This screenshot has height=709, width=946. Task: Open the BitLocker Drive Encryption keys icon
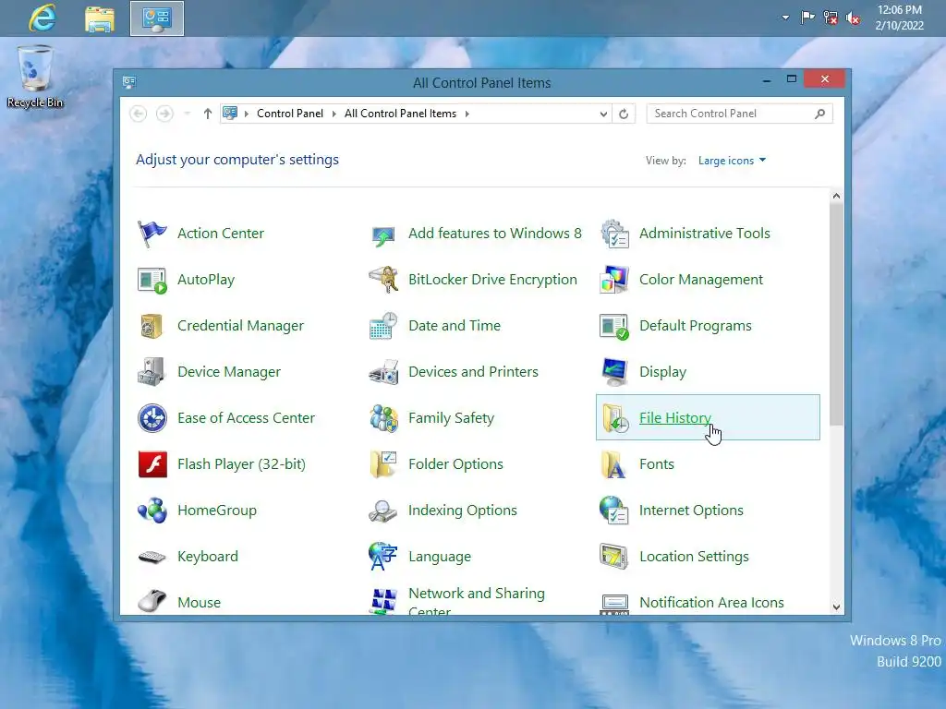pos(383,280)
